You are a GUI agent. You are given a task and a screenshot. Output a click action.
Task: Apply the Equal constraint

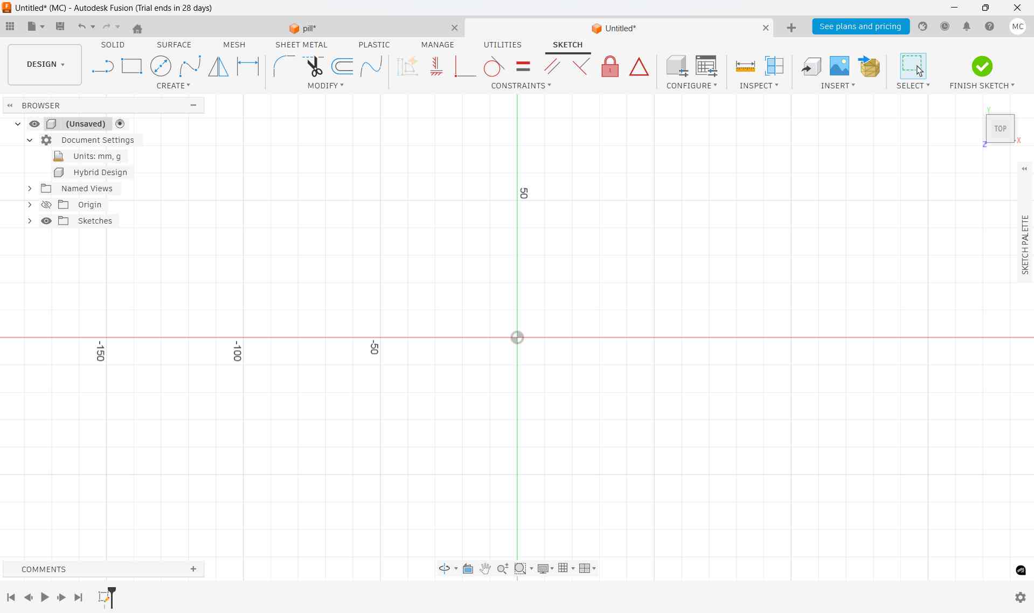point(523,66)
